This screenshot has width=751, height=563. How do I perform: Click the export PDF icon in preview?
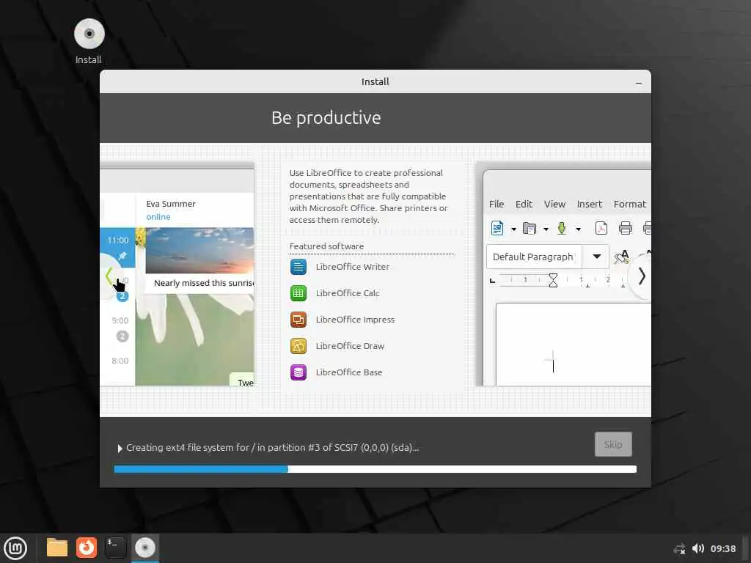(601, 228)
